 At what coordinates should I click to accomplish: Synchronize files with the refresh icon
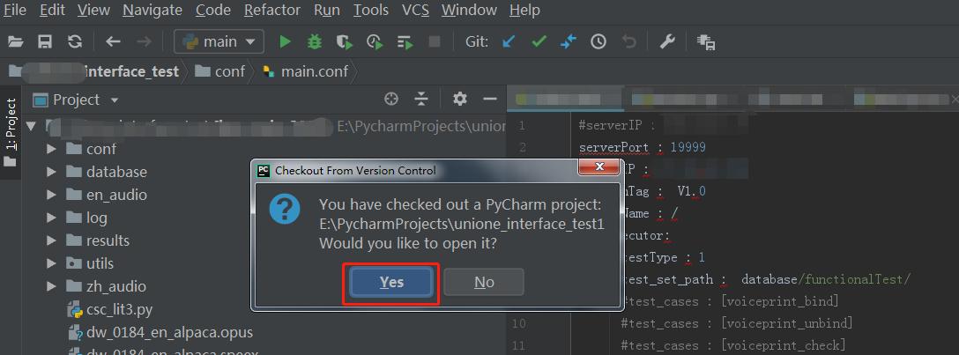75,41
